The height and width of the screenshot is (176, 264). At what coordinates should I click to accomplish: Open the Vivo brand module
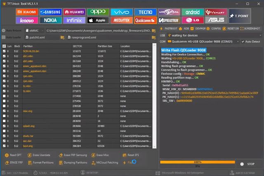pyautogui.click(x=122, y=12)
